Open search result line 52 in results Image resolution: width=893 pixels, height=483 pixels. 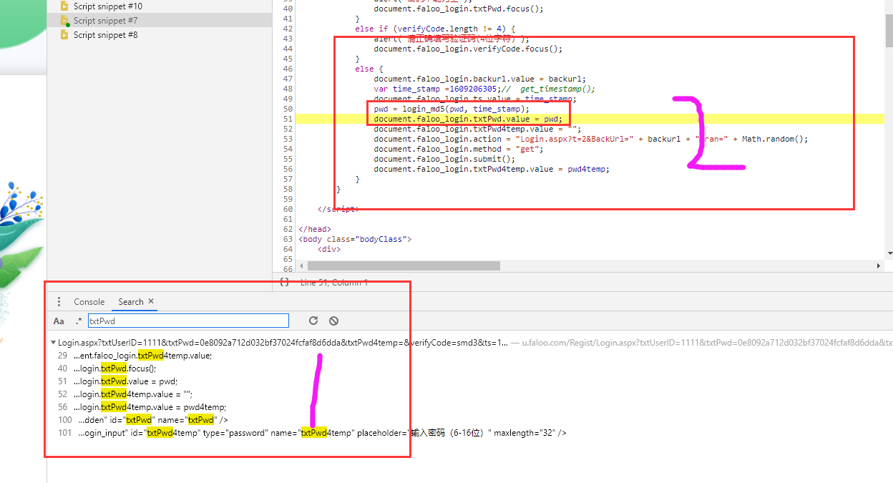(x=135, y=394)
